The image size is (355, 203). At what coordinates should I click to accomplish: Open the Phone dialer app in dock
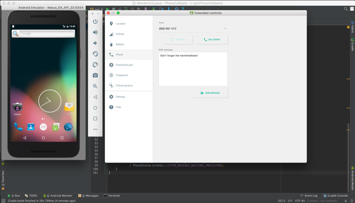19,127
